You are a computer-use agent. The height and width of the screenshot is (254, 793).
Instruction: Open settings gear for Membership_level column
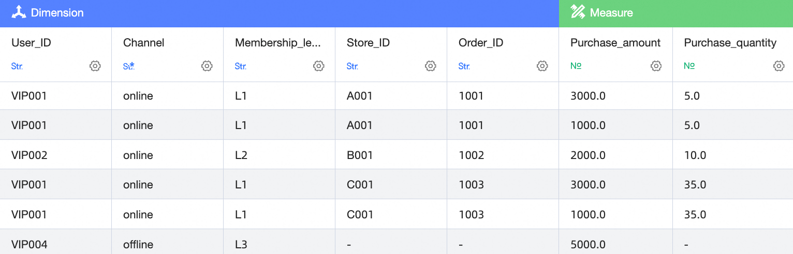pyautogui.click(x=319, y=66)
